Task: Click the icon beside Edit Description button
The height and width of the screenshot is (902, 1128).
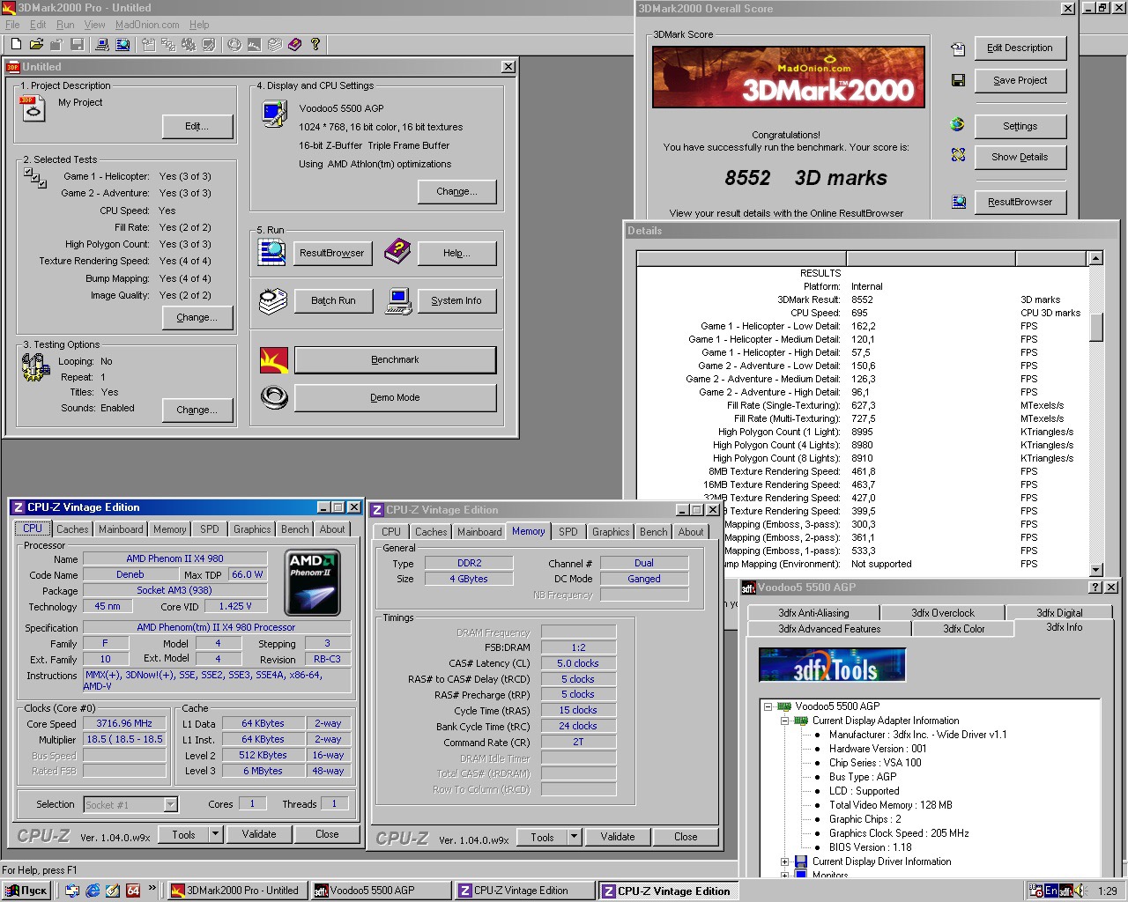Action: 958,48
